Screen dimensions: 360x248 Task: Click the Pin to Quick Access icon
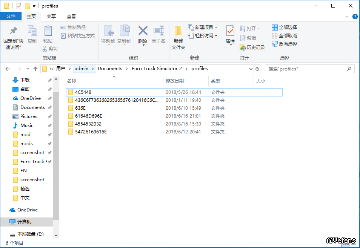coord(13,31)
